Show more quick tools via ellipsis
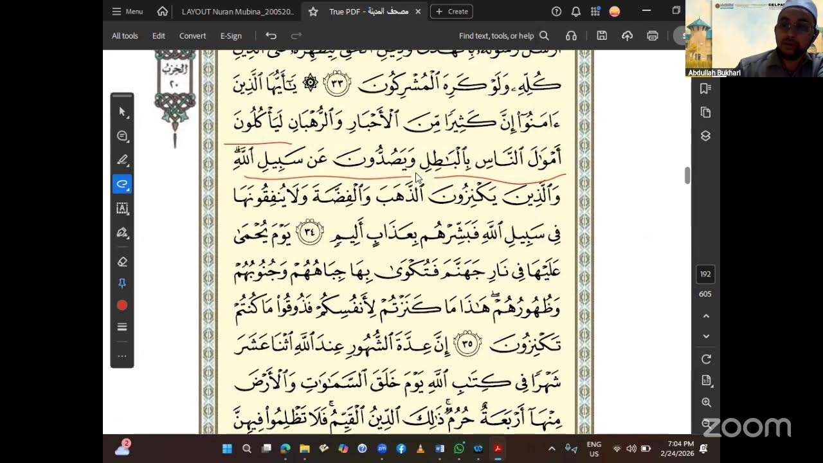 [x=122, y=356]
